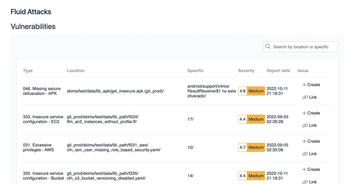The image size is (353, 184).
Task: Click cfn_iam_user_missing_role_based_security.yaml location
Action: (x=114, y=147)
